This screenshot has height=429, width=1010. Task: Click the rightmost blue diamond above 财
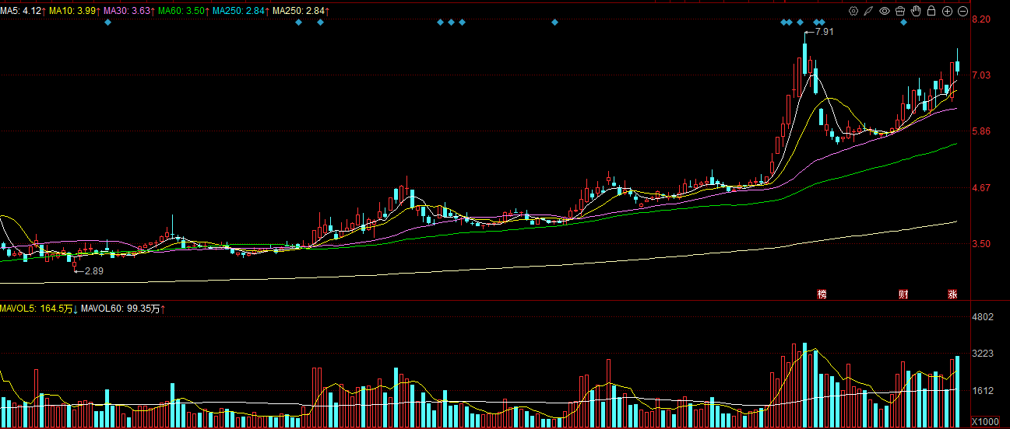(x=903, y=22)
